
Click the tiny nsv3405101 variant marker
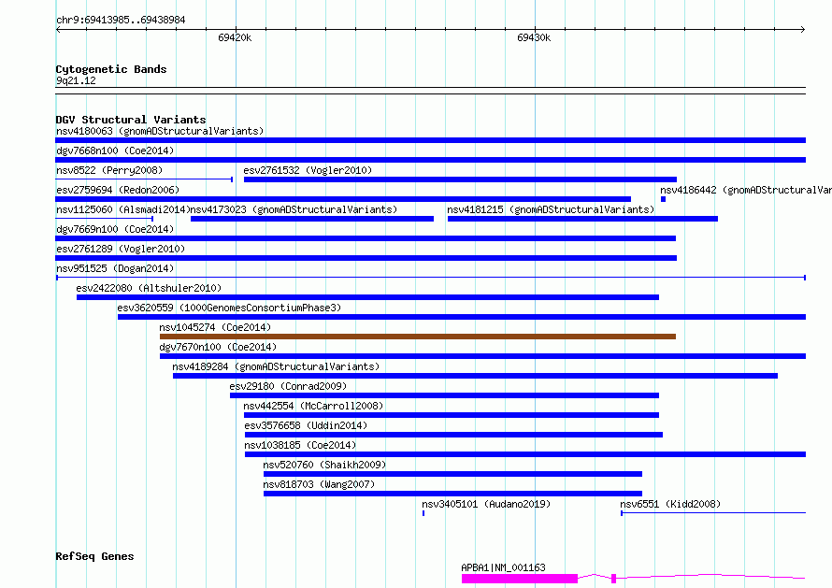[423, 513]
